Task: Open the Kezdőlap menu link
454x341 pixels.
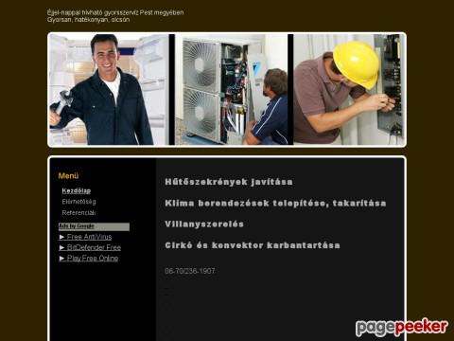Action: pyautogui.click(x=77, y=190)
